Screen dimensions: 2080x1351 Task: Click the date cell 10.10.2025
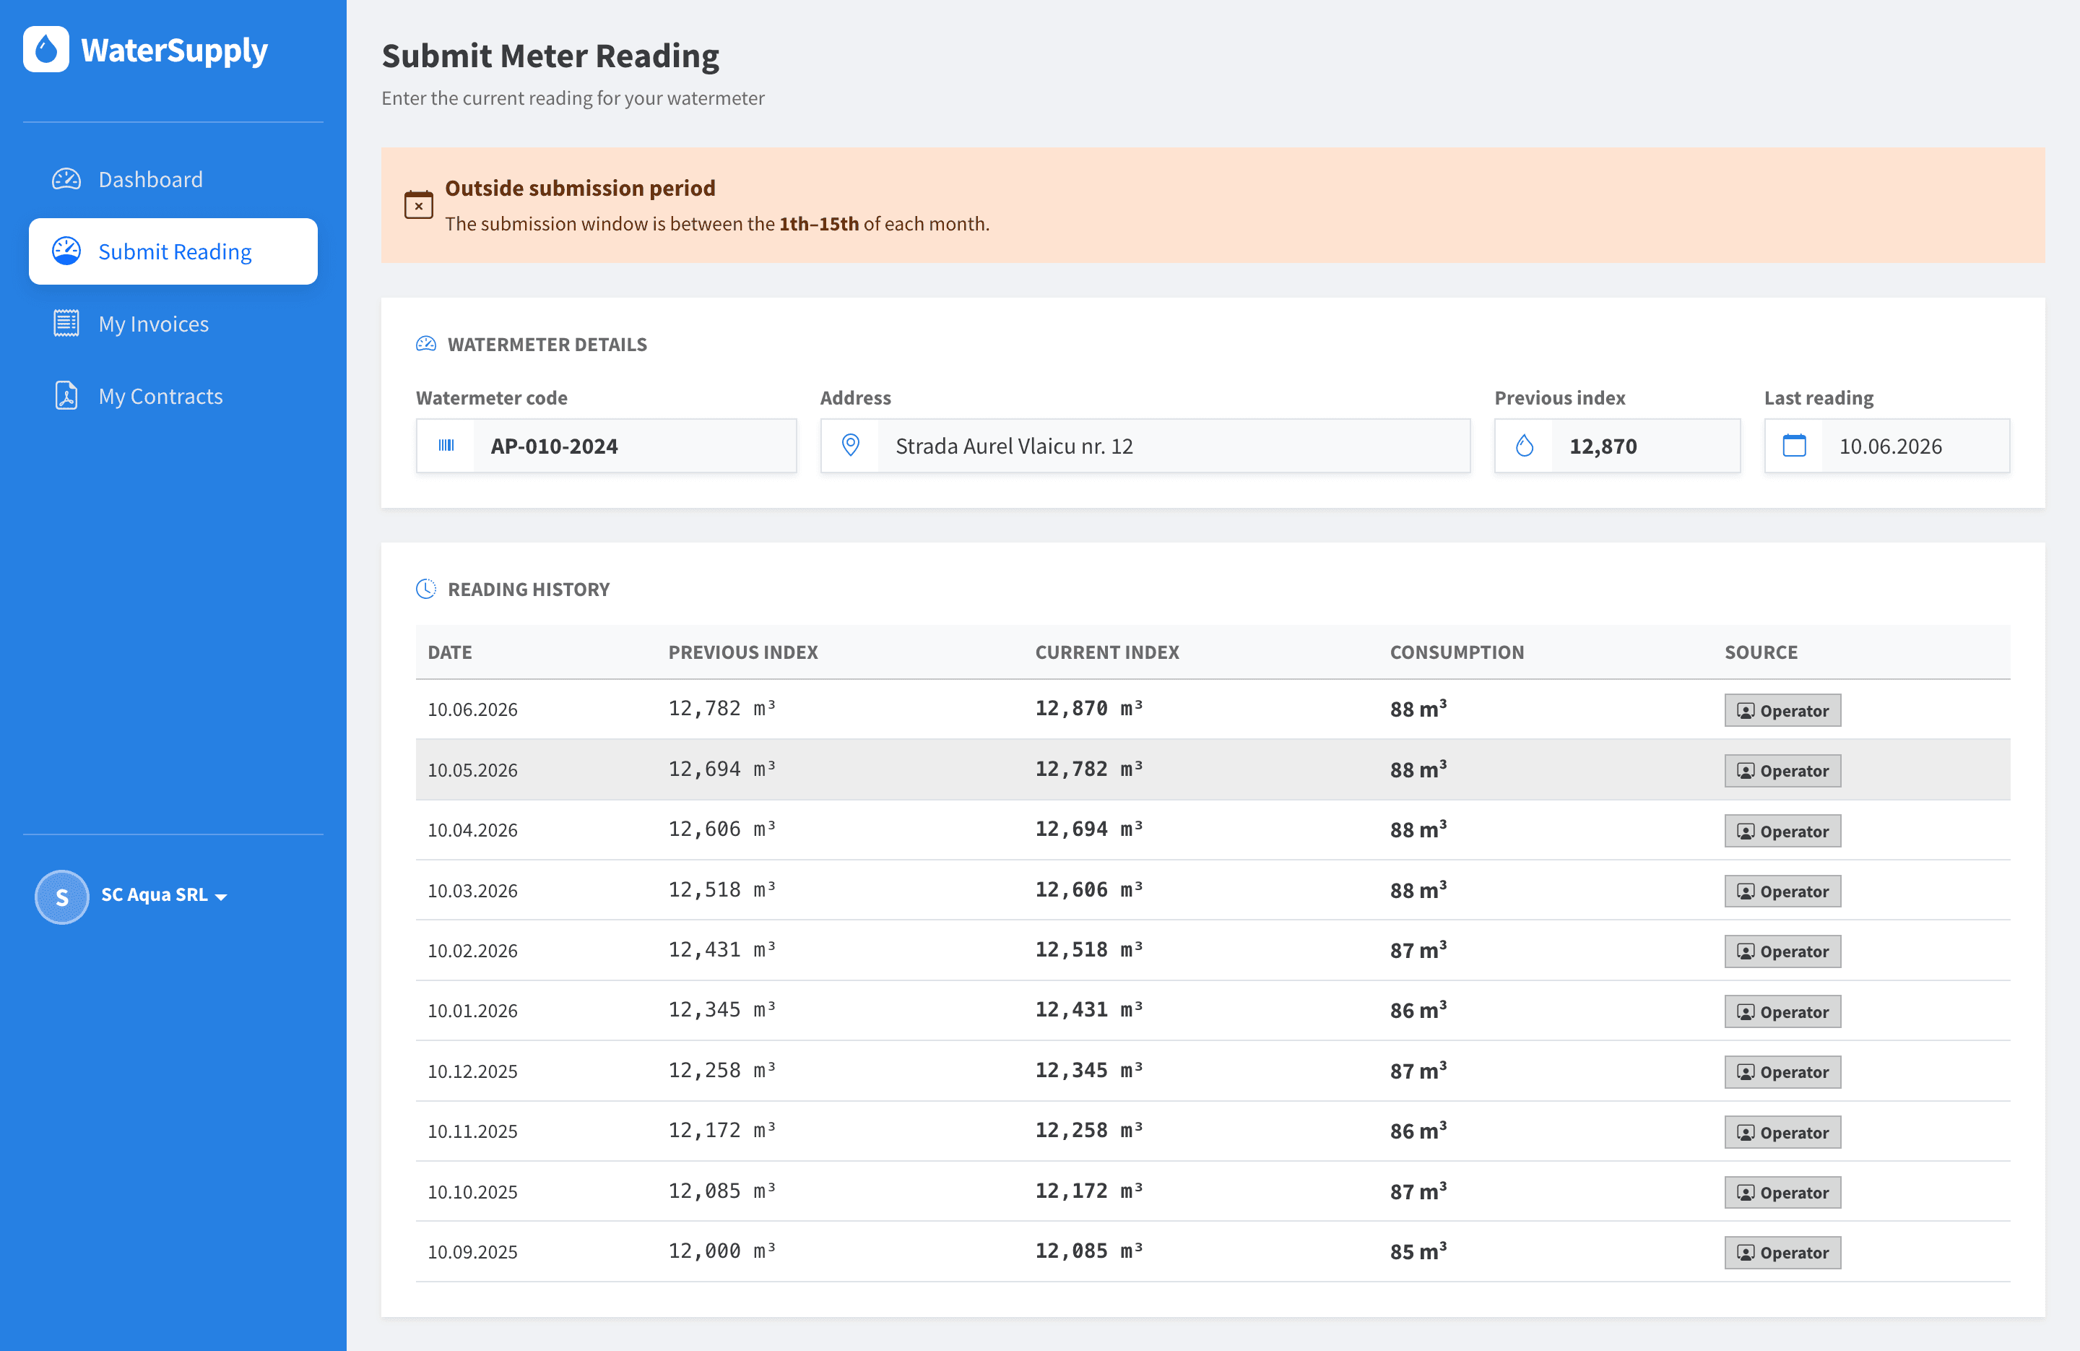coord(472,1192)
